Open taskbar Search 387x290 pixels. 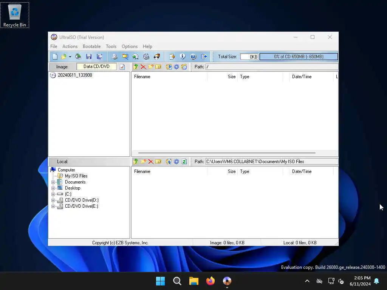[177, 281]
